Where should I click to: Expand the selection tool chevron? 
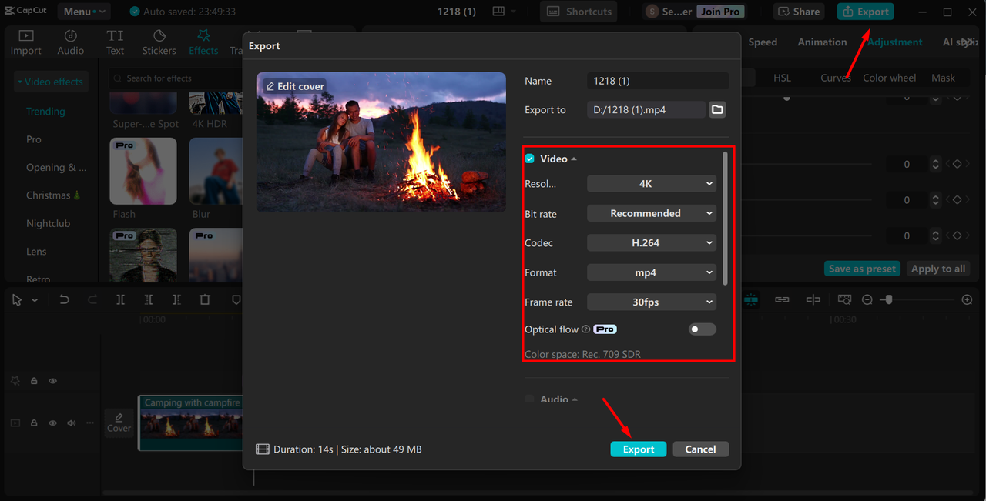35,301
